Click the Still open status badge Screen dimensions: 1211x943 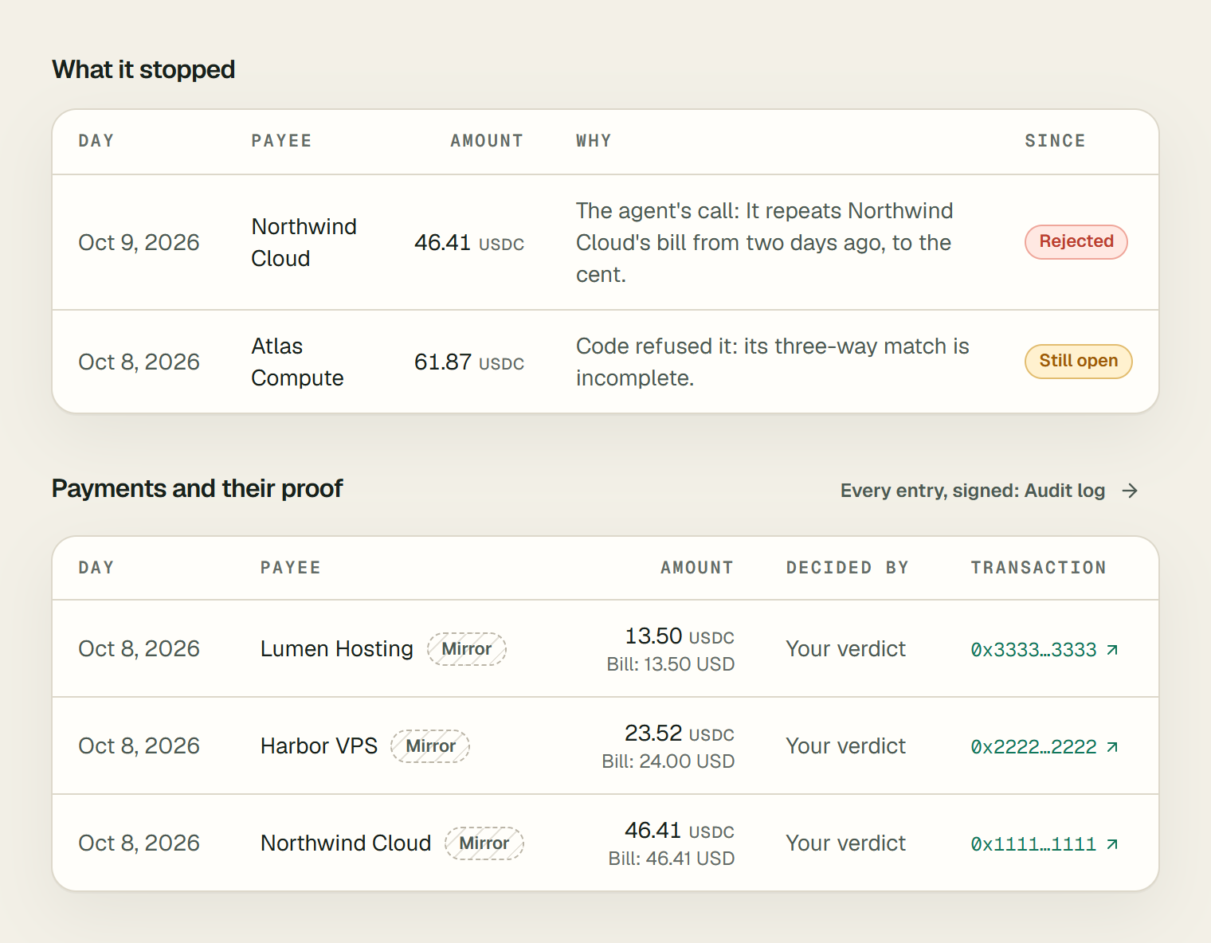(x=1079, y=361)
